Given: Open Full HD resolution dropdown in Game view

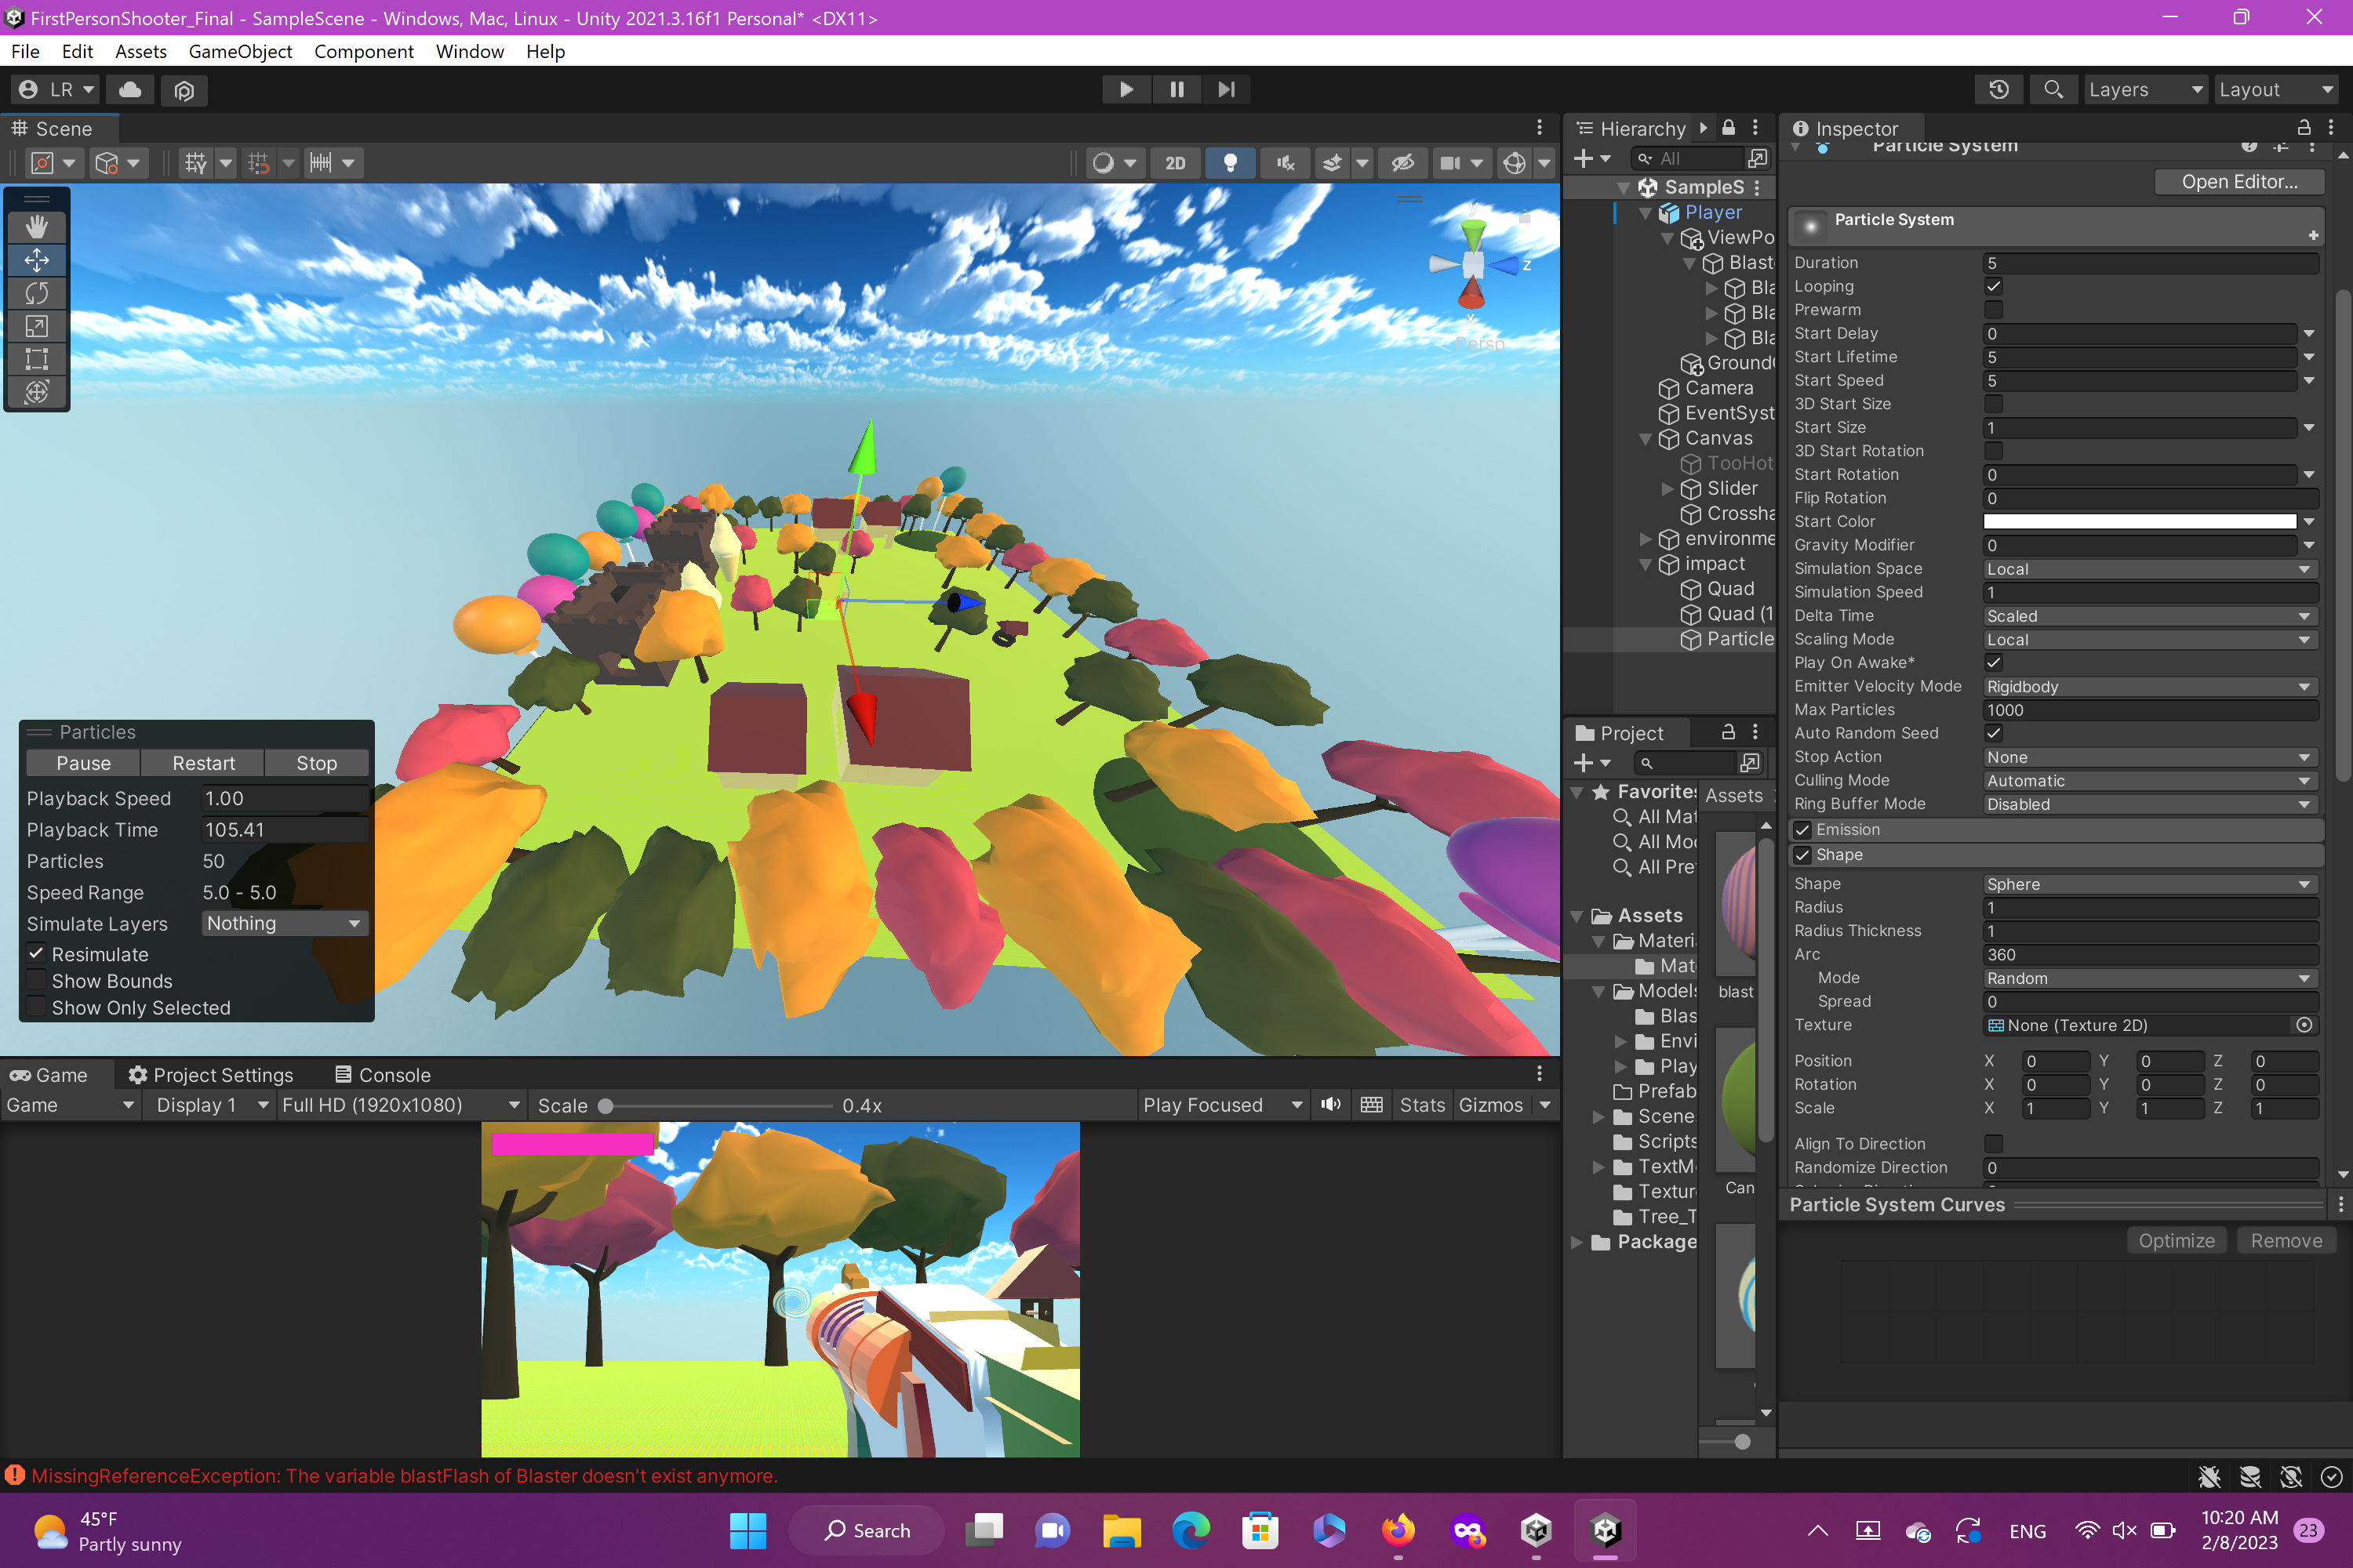Looking at the screenshot, I should point(401,1104).
